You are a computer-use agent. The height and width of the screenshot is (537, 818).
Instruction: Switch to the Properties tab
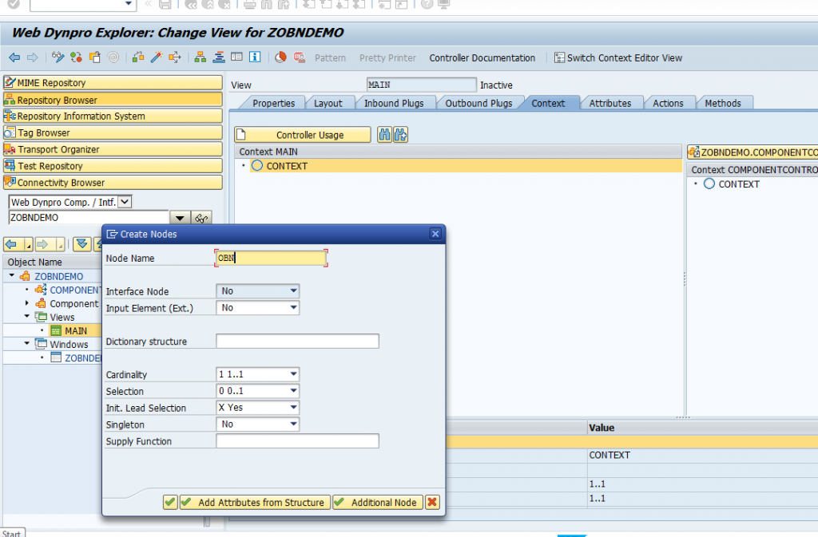[x=273, y=103]
